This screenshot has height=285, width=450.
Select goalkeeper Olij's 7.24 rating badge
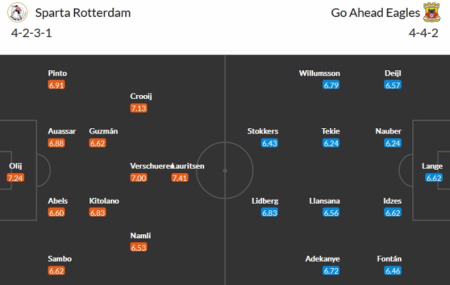[x=16, y=178]
